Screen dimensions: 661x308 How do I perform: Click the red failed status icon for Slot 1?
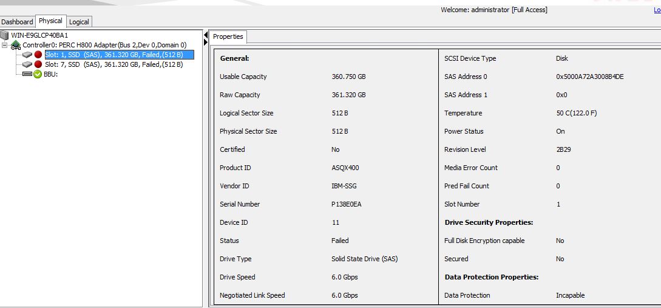38,55
